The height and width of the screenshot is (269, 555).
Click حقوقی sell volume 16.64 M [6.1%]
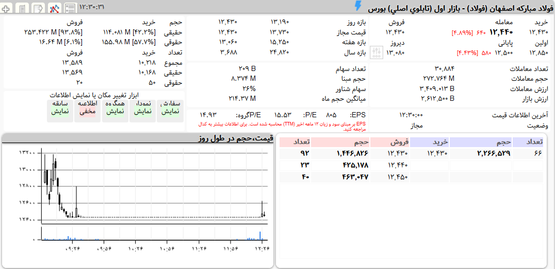click(x=61, y=42)
